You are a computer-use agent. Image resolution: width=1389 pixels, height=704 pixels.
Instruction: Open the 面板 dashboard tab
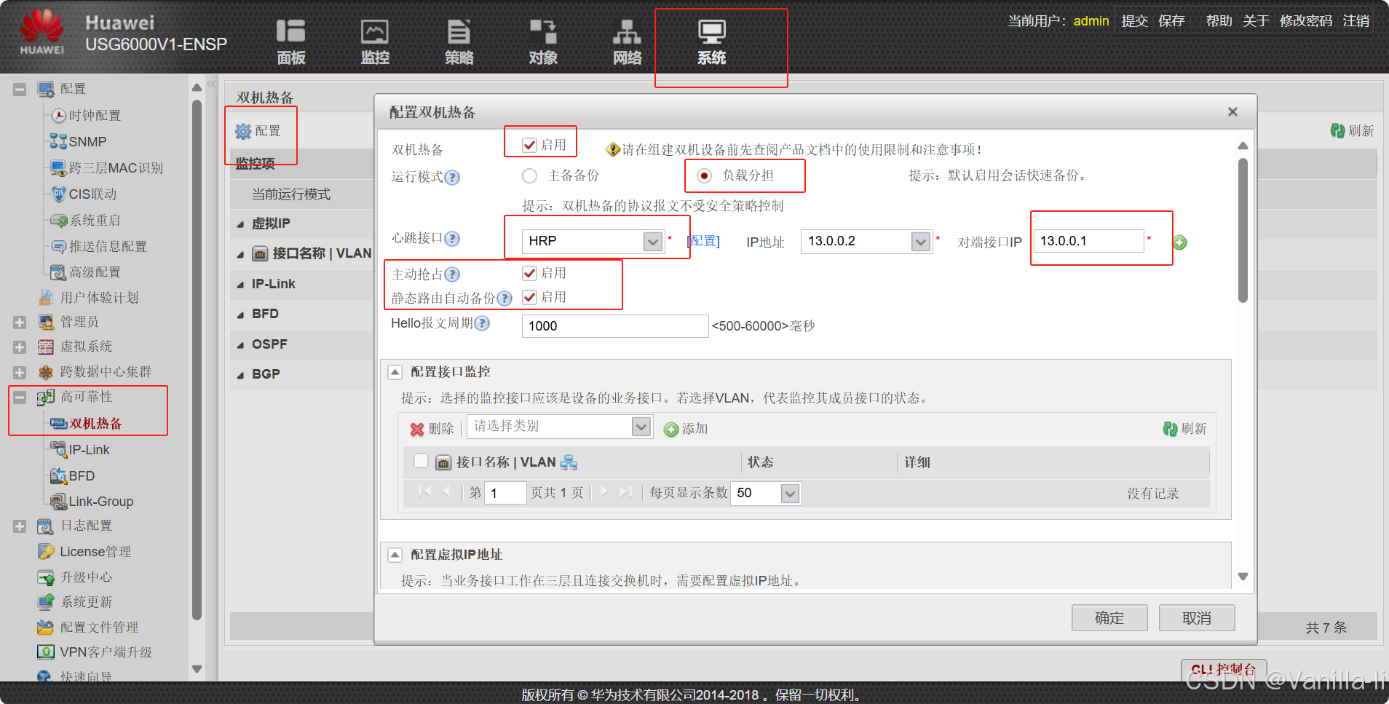coord(291,42)
